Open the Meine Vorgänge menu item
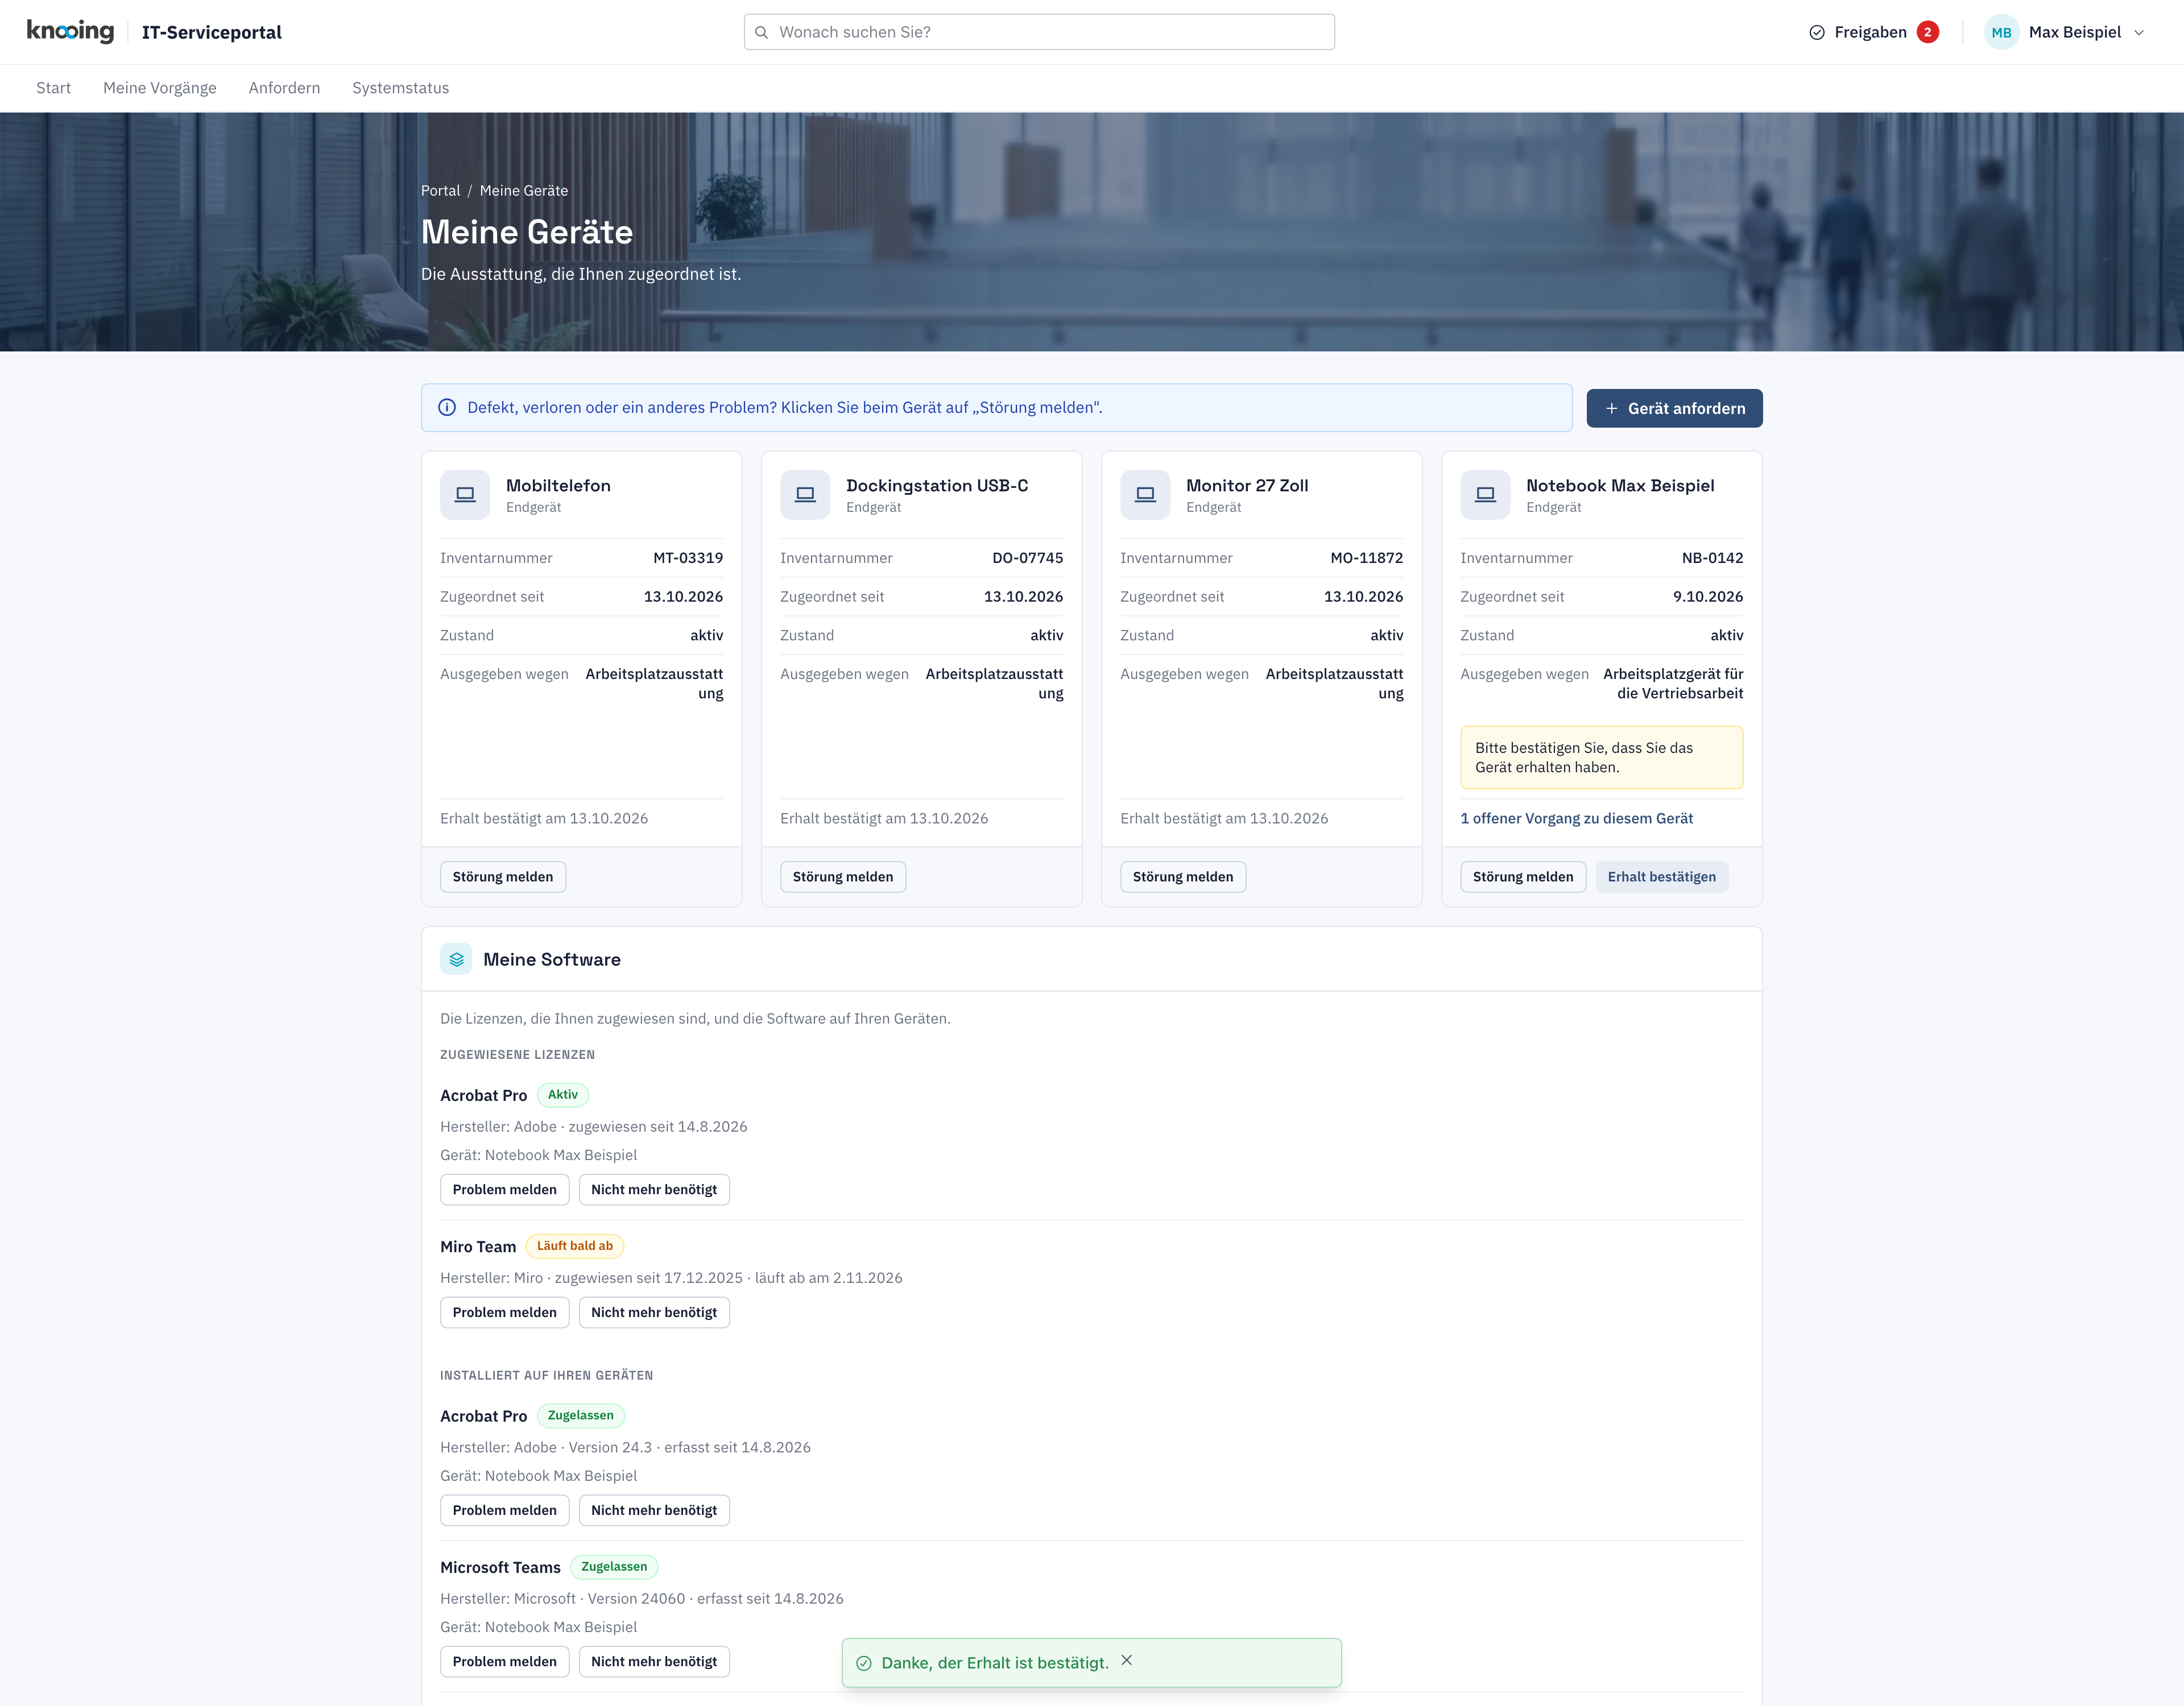This screenshot has height=1706, width=2184. tap(160, 88)
